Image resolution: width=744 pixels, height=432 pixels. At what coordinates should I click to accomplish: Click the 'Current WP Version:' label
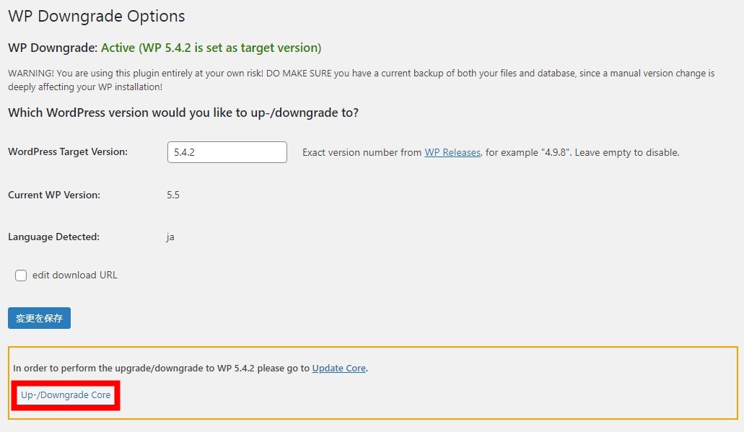point(54,195)
